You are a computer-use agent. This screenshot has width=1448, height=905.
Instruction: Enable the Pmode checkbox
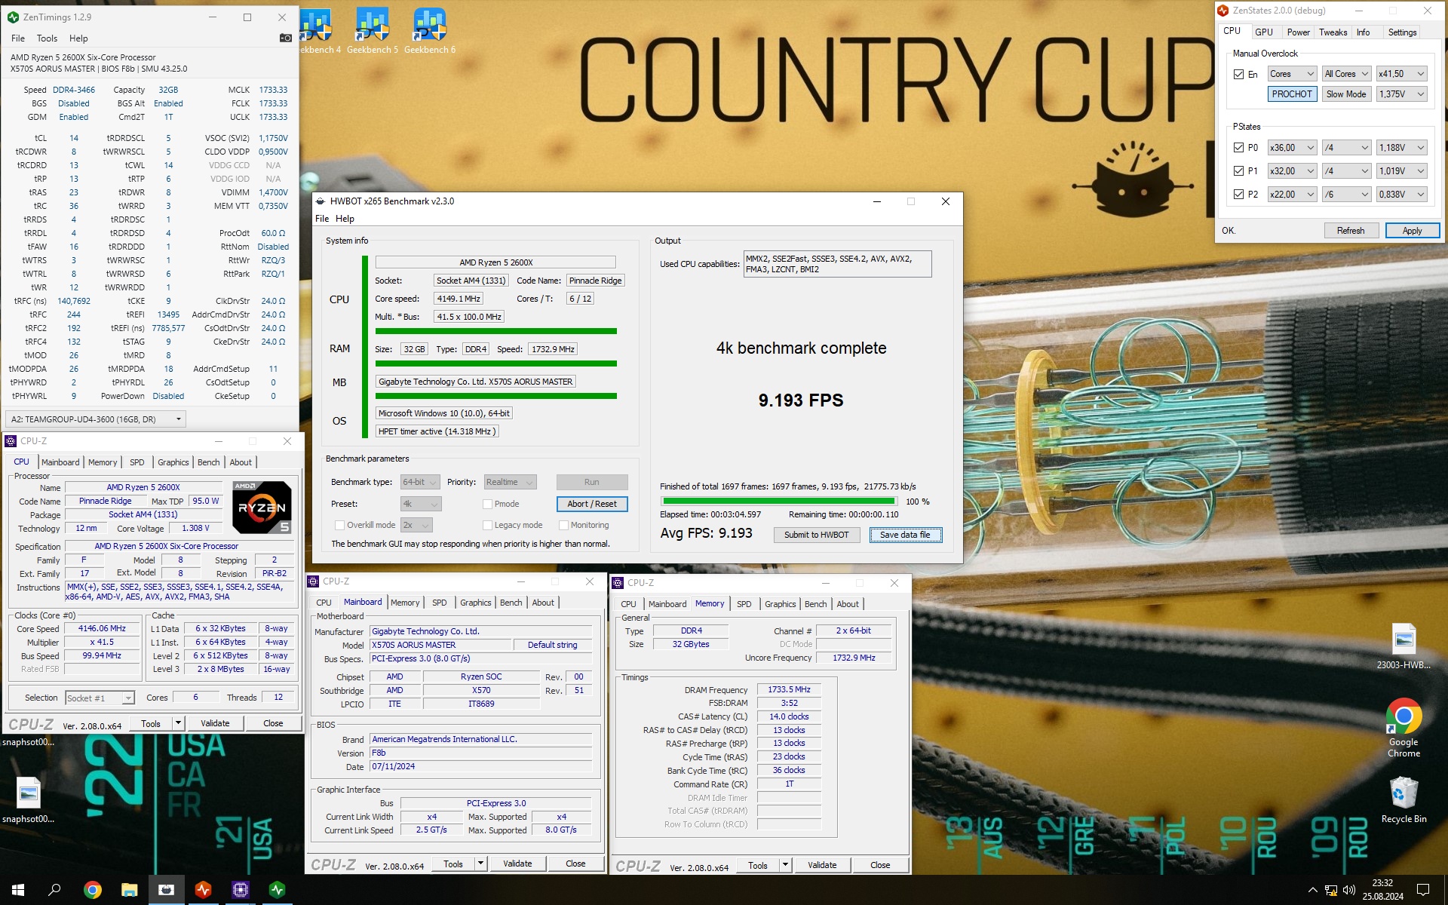(487, 504)
